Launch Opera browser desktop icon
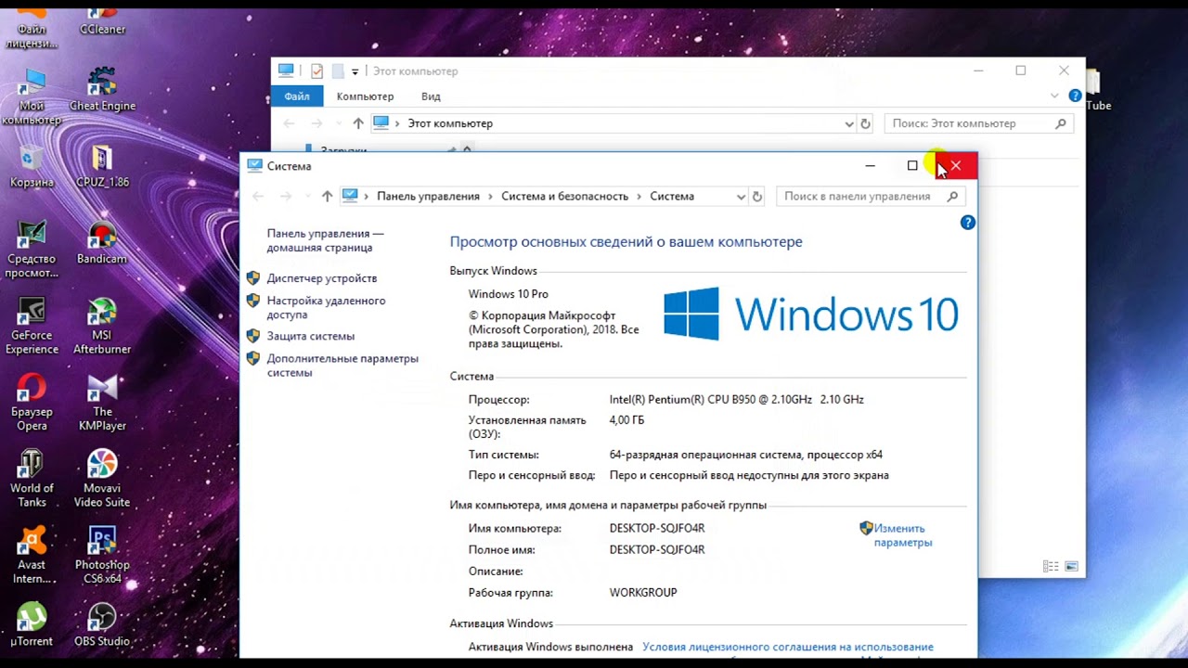The image size is (1188, 668). (x=32, y=403)
